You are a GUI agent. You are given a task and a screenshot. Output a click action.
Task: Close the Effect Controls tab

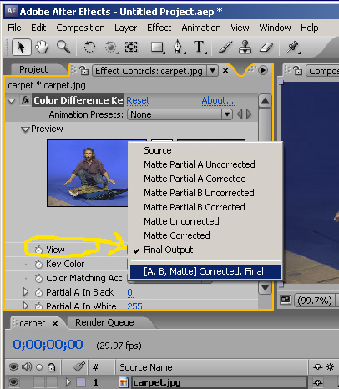pos(225,71)
